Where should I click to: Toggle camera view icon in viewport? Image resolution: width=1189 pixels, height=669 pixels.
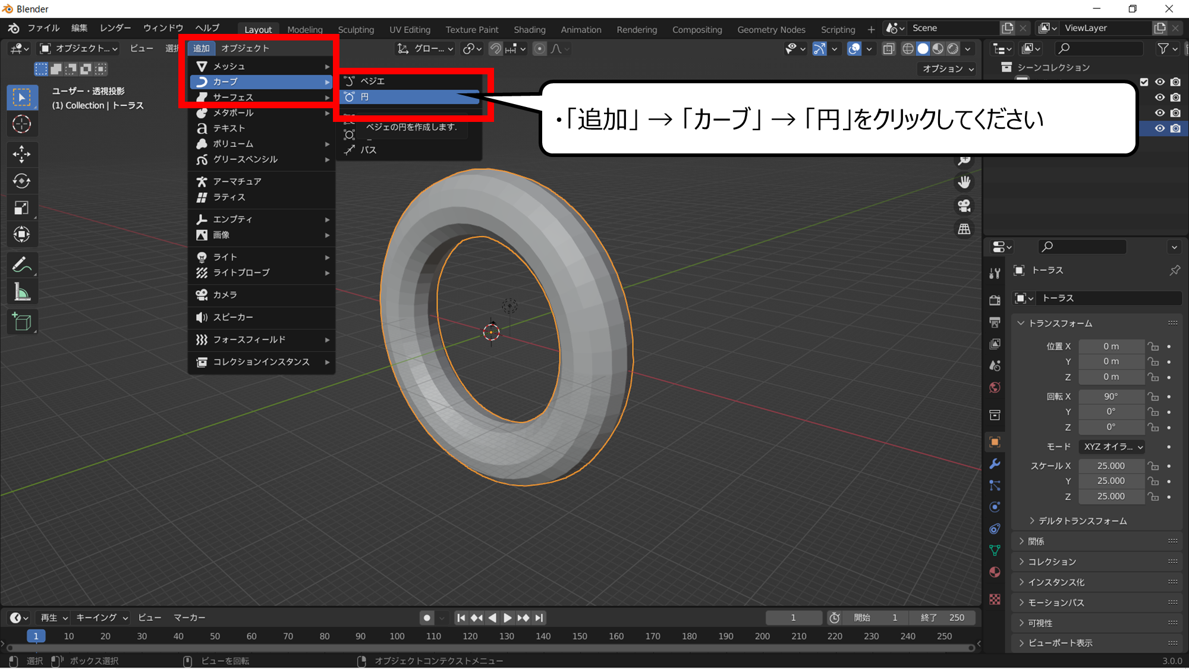pos(964,206)
